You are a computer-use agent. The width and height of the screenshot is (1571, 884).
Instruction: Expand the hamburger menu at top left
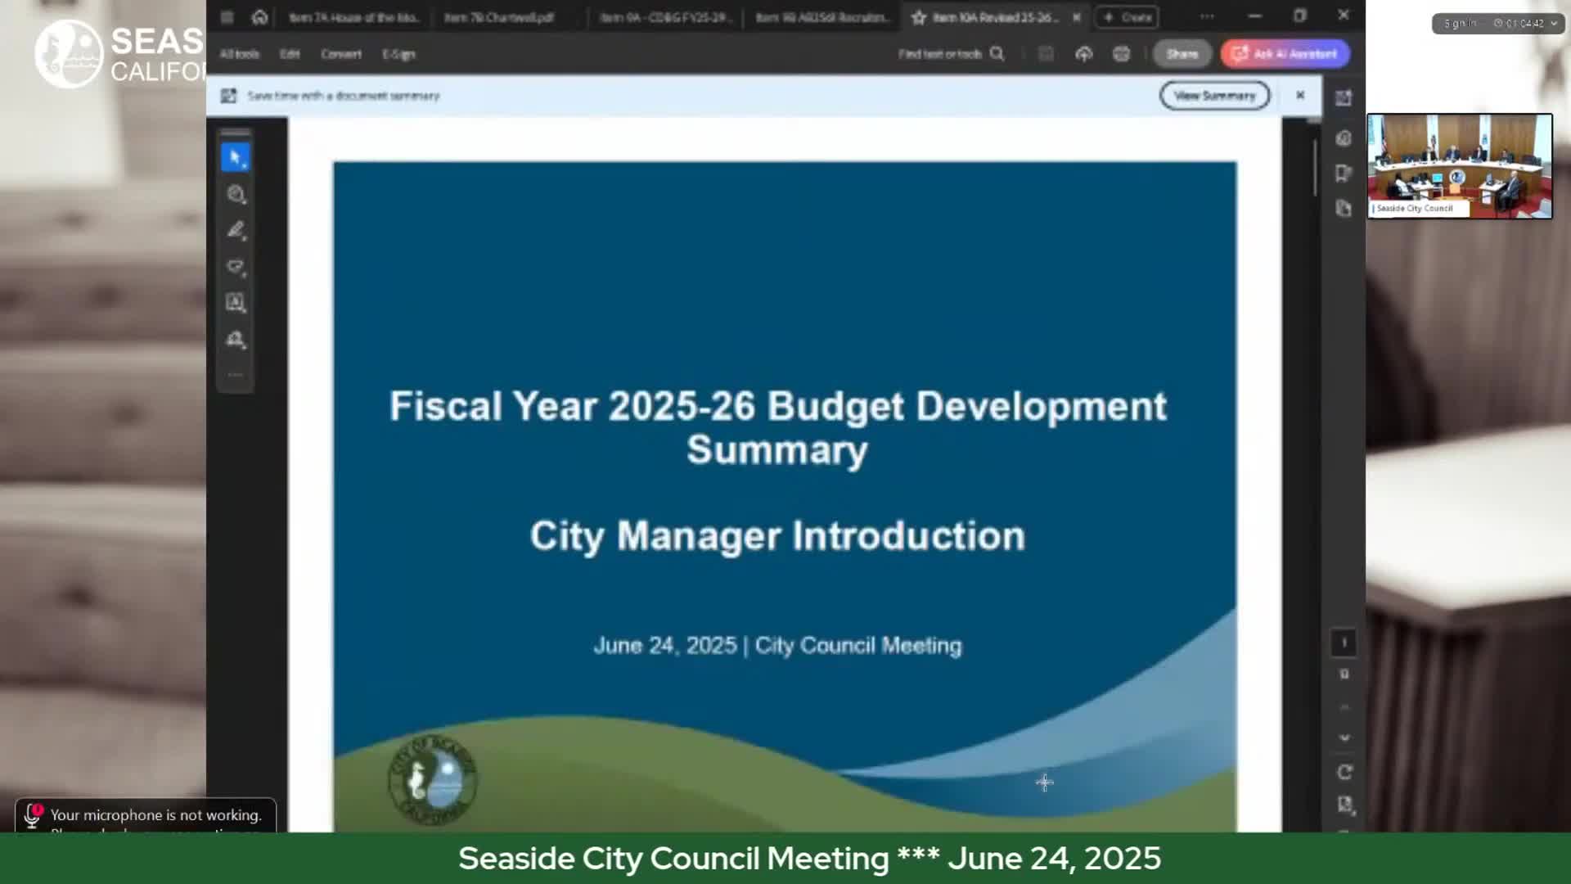point(227,17)
